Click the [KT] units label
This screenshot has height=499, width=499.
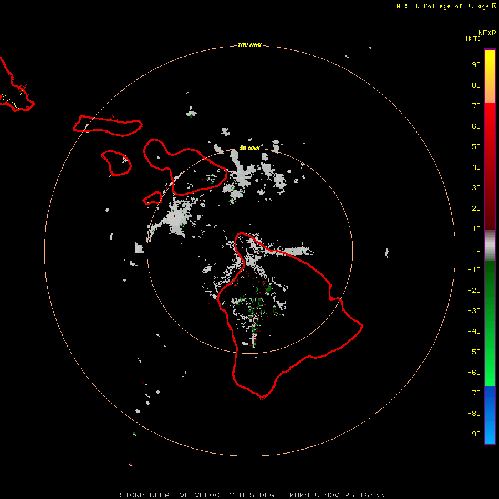click(x=473, y=38)
